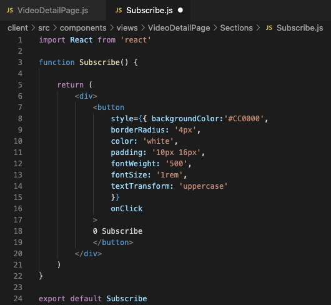Click the 'react' string on line 1
The width and height of the screenshot is (331, 305).
pos(136,40)
